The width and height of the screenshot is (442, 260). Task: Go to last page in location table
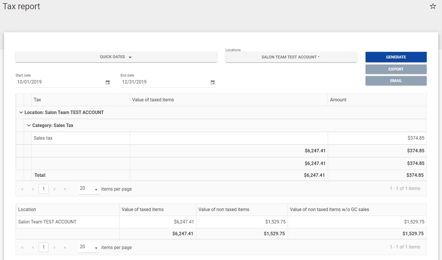pyautogui.click(x=65, y=248)
